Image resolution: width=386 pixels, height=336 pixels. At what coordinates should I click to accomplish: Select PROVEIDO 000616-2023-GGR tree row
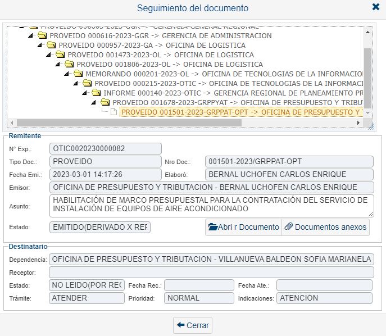pyautogui.click(x=161, y=36)
